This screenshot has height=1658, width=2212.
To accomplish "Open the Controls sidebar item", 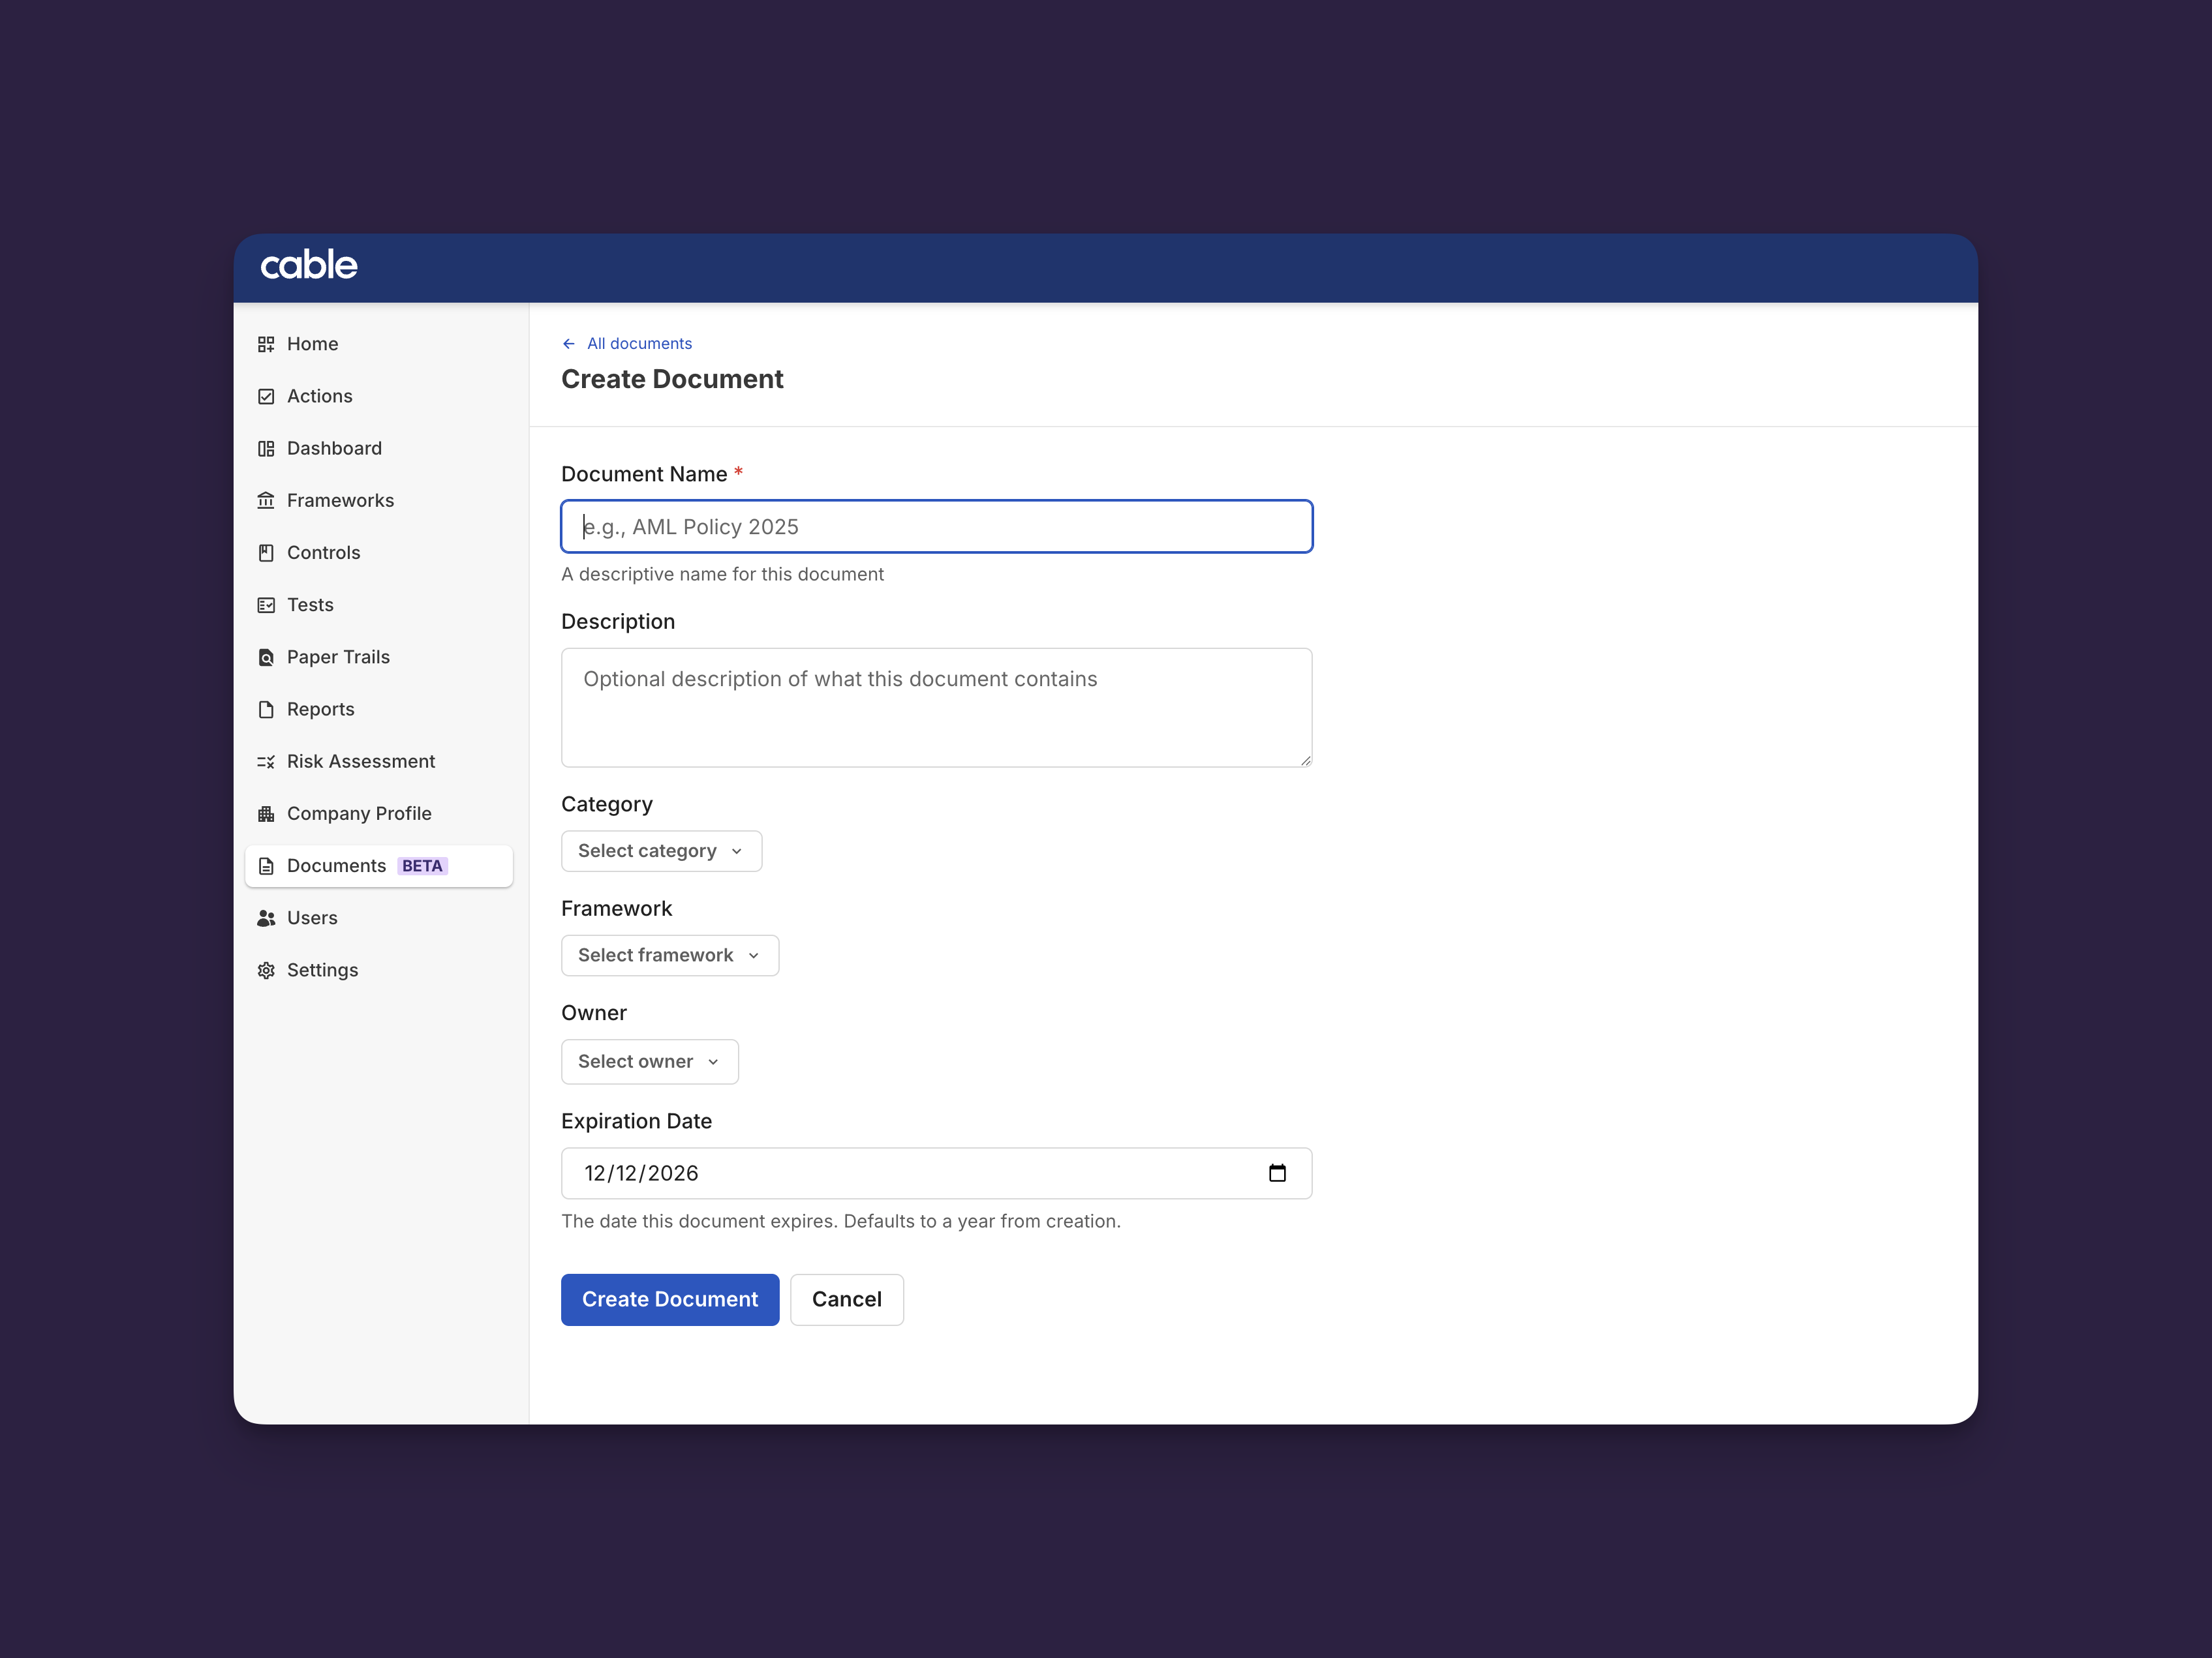I will (x=323, y=552).
